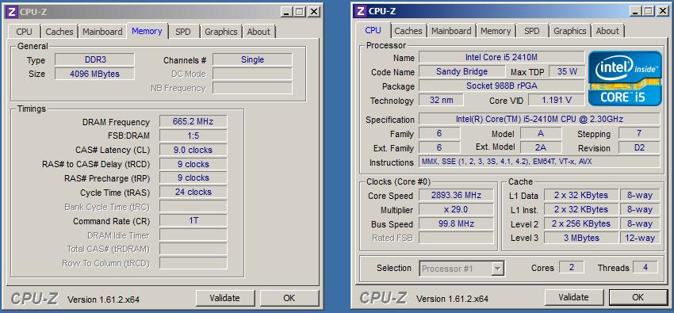Open the Caches tab in the Memory window
674x313 pixels.
(59, 32)
